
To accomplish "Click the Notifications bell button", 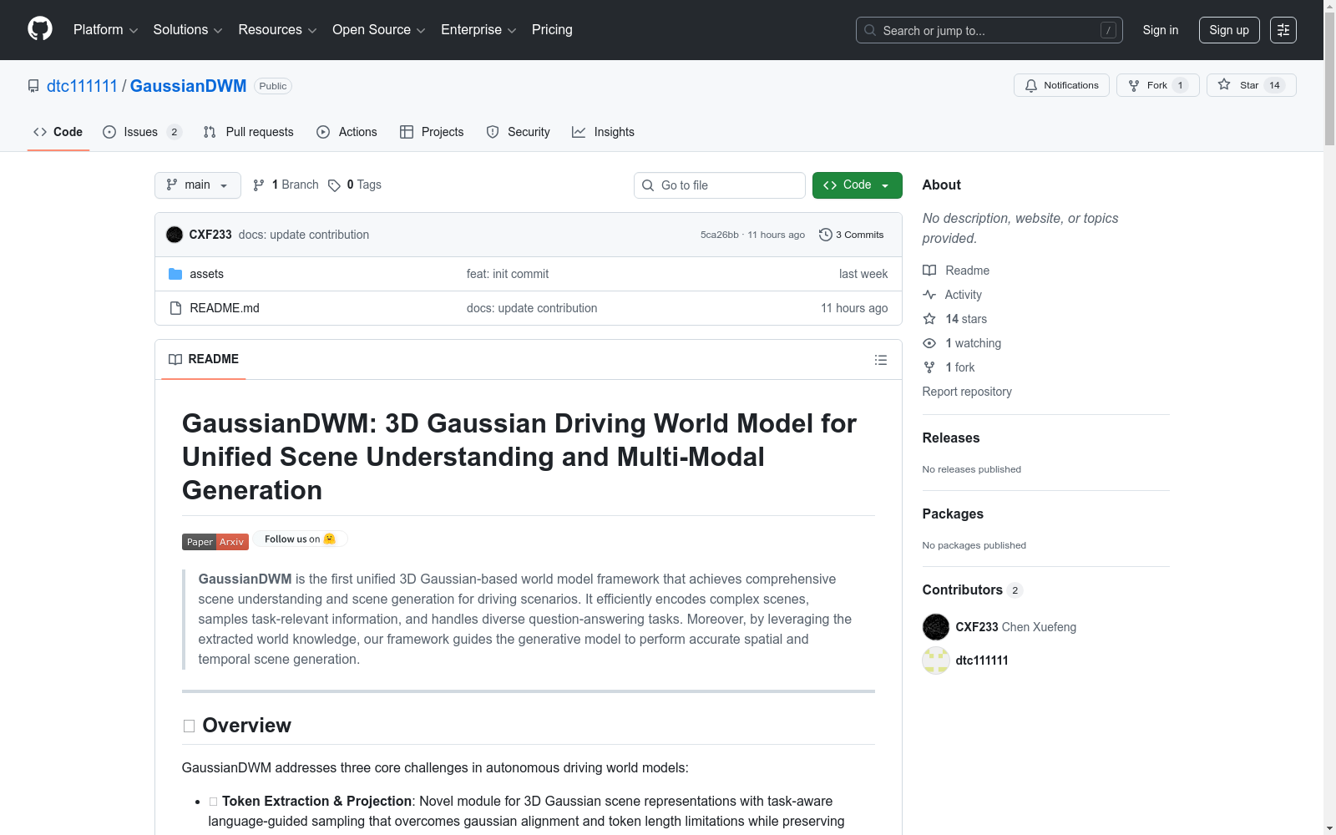I will [x=1061, y=85].
